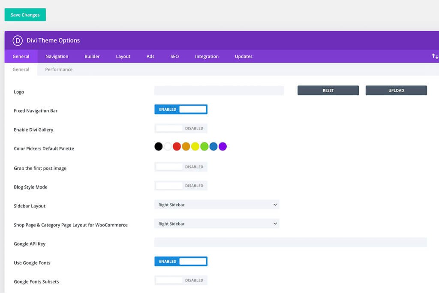Image resolution: width=439 pixels, height=293 pixels.
Task: Click the Sidebar Layout label
Action: (x=30, y=206)
